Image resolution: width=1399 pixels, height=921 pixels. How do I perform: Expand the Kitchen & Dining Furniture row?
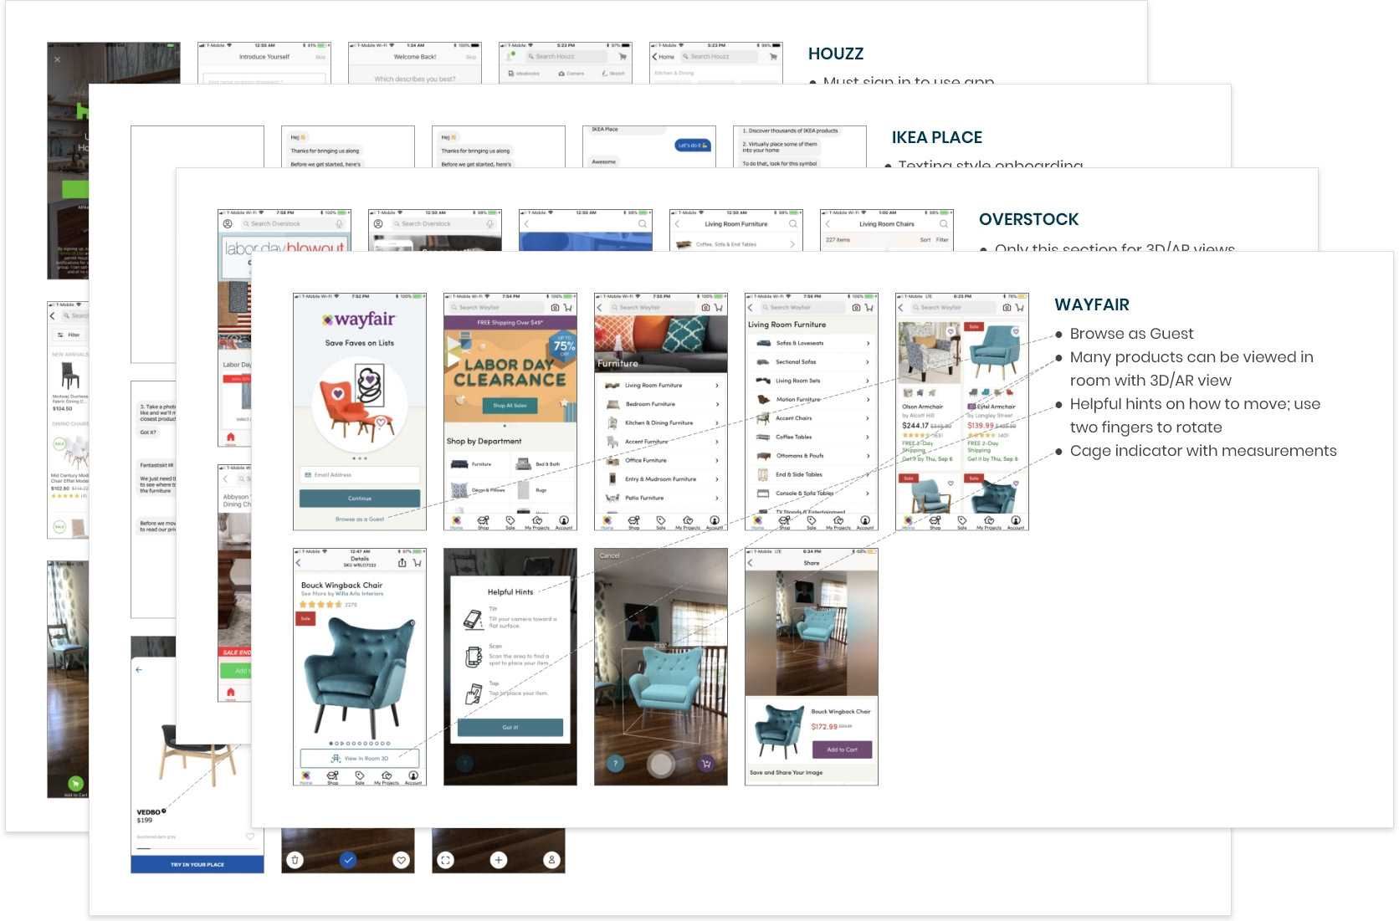pyautogui.click(x=661, y=422)
